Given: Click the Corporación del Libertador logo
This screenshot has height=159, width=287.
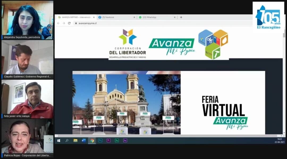Looking at the screenshot, I should tap(128, 44).
